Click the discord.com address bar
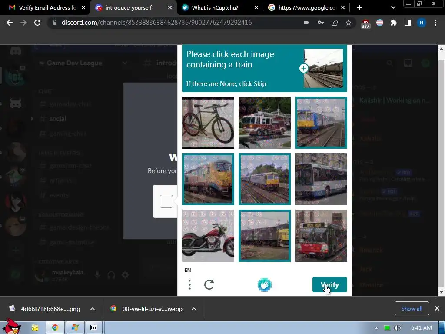 [x=156, y=23]
